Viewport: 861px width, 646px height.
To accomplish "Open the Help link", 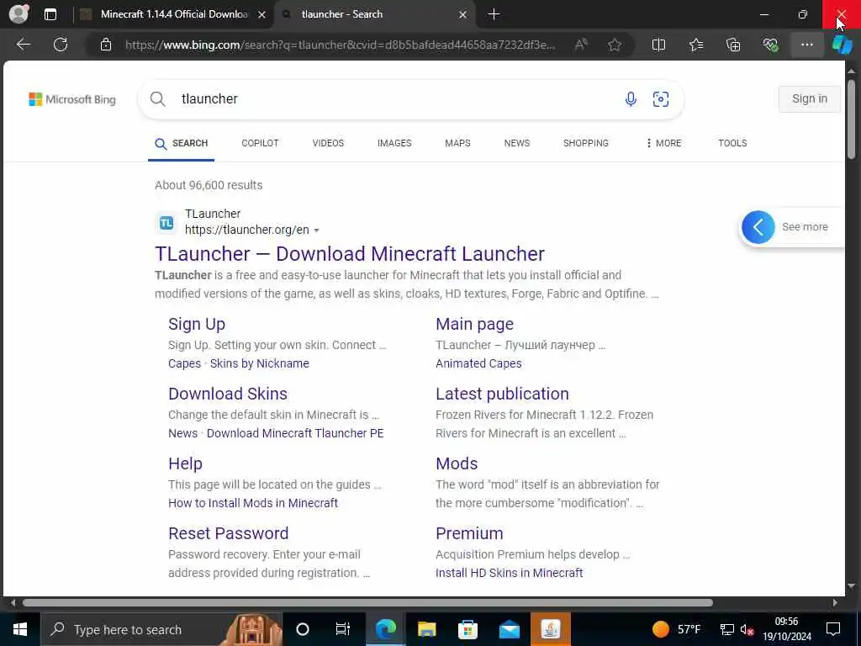I will pos(185,463).
